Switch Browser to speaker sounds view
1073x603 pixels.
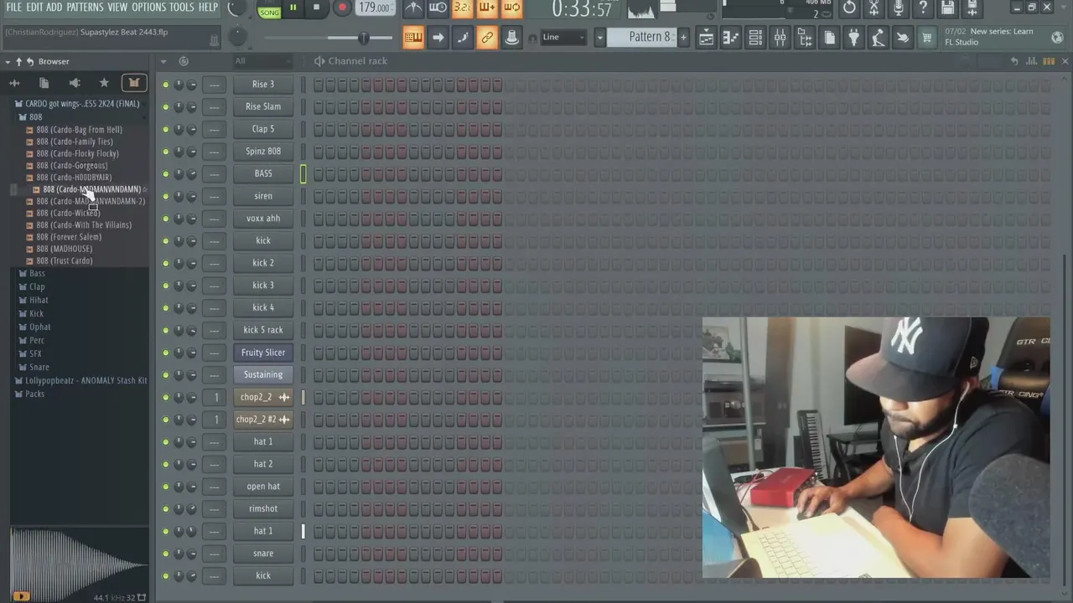pyautogui.click(x=74, y=83)
